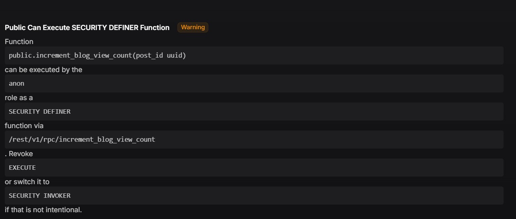This screenshot has width=516, height=219.
Task: Click the /rest/v1/rpc/increment_blog_view_count path block
Action: 254,139
